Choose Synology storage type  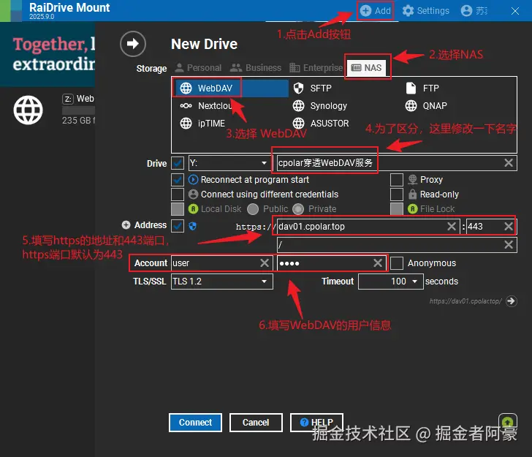(x=320, y=106)
